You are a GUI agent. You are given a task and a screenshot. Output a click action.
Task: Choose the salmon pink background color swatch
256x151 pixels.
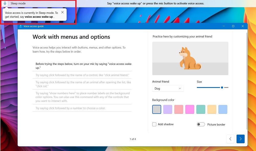[179, 109]
